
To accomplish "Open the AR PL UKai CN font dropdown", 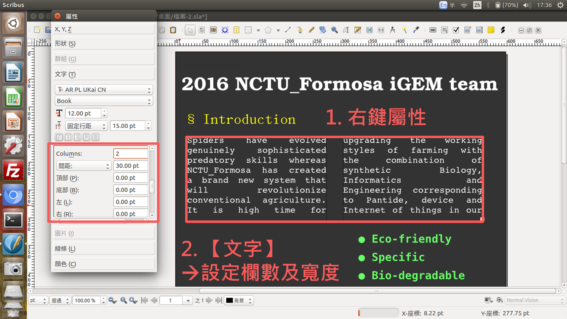I will tap(104, 90).
